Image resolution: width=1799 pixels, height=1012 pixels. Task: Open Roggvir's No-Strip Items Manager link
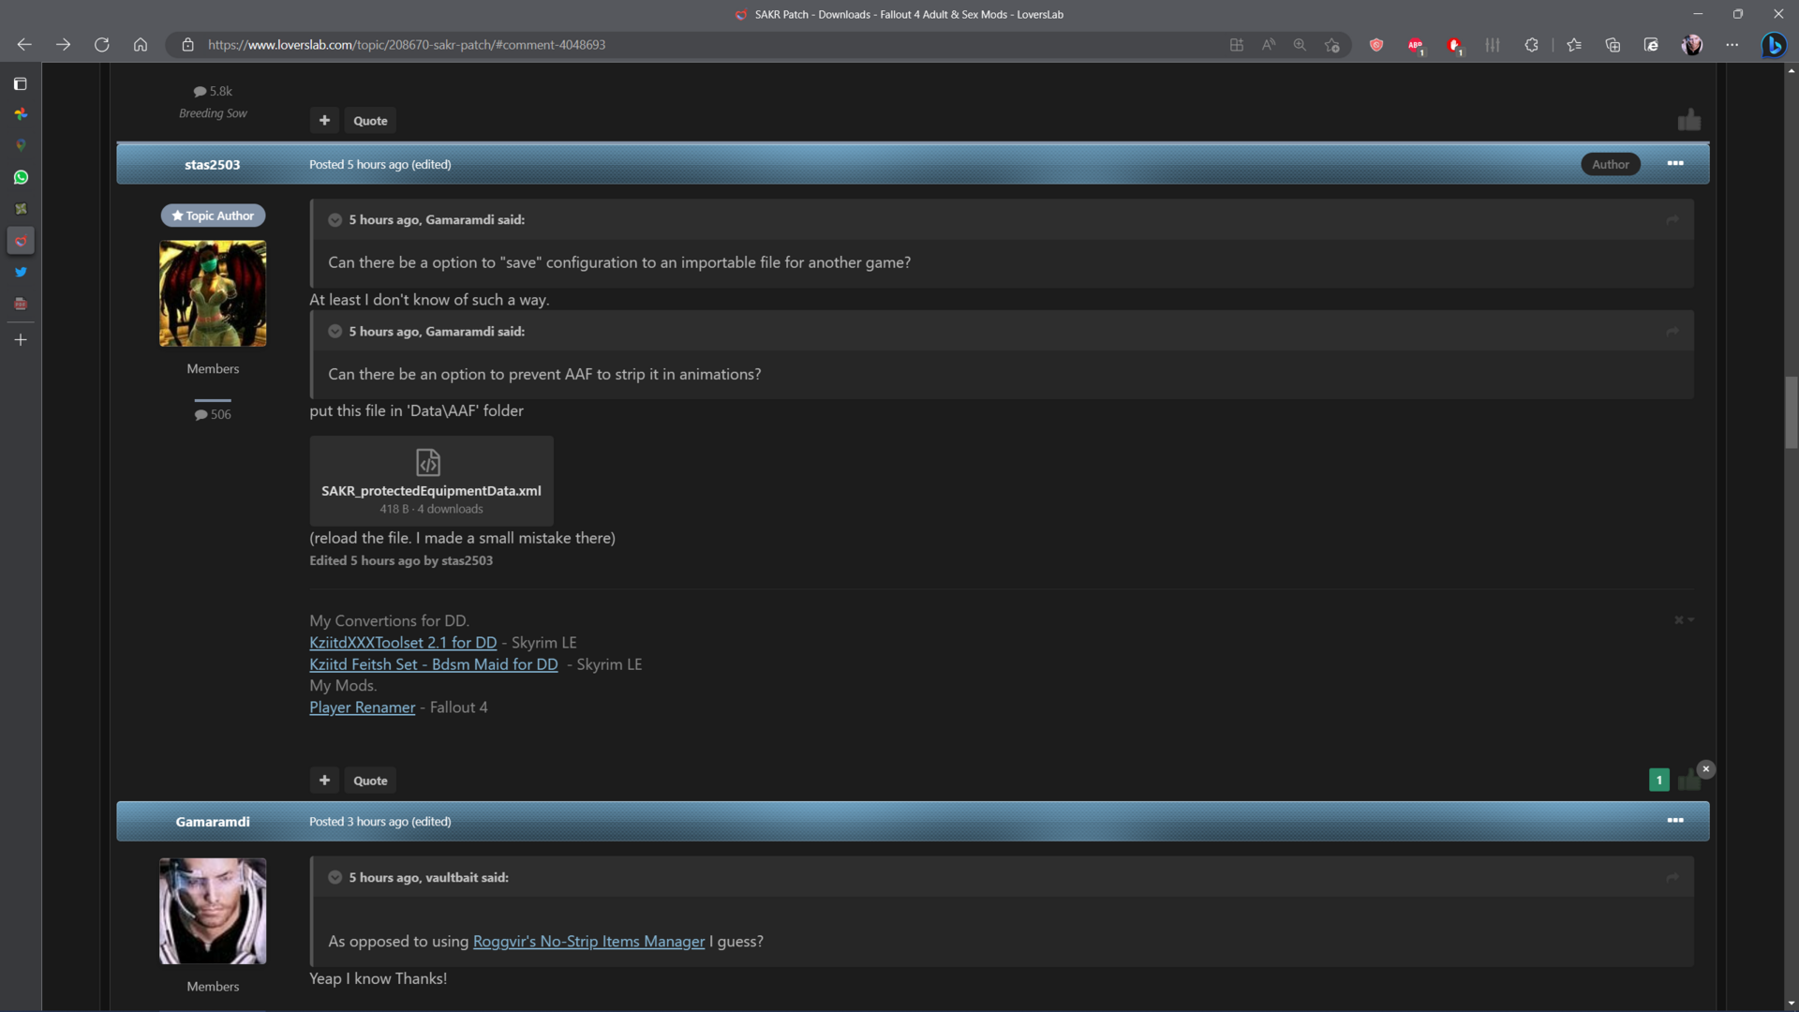point(588,941)
